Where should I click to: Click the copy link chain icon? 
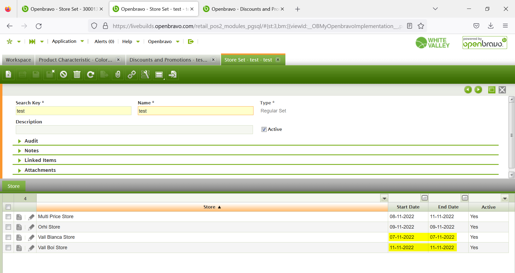(131, 75)
